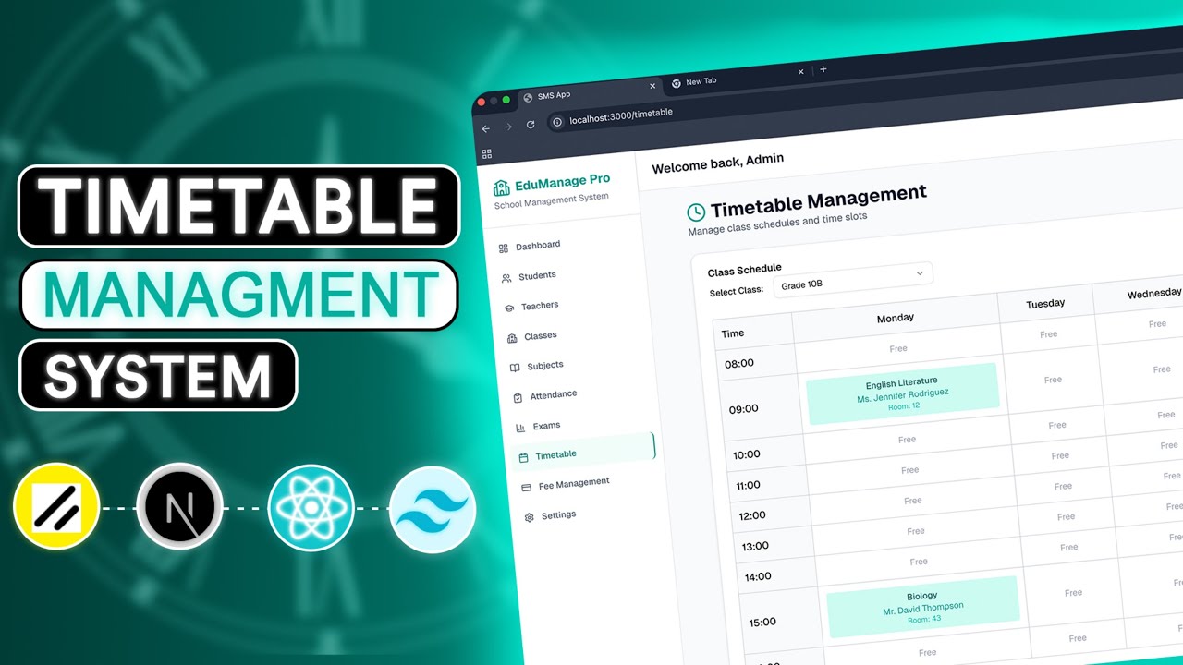Screen dimensions: 1183x665
Task: Click the browser back arrow
Action: pos(486,128)
